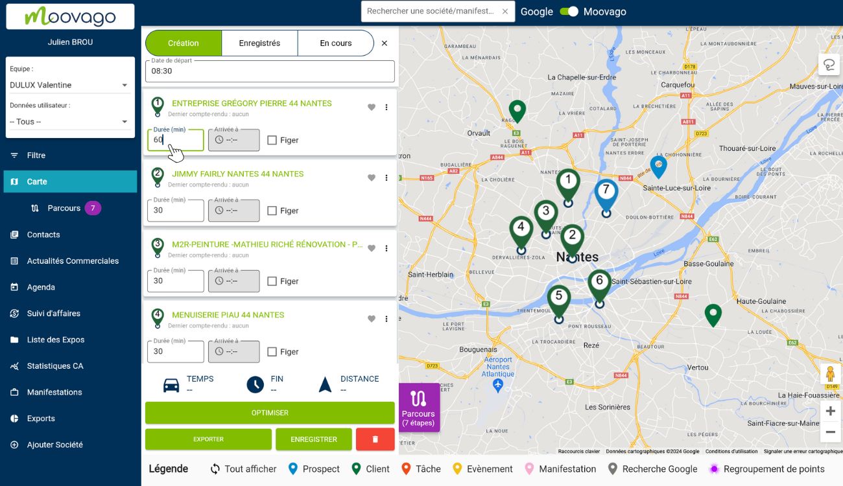Toggle Regroupement de points legend
The image size is (843, 486).
pos(766,469)
